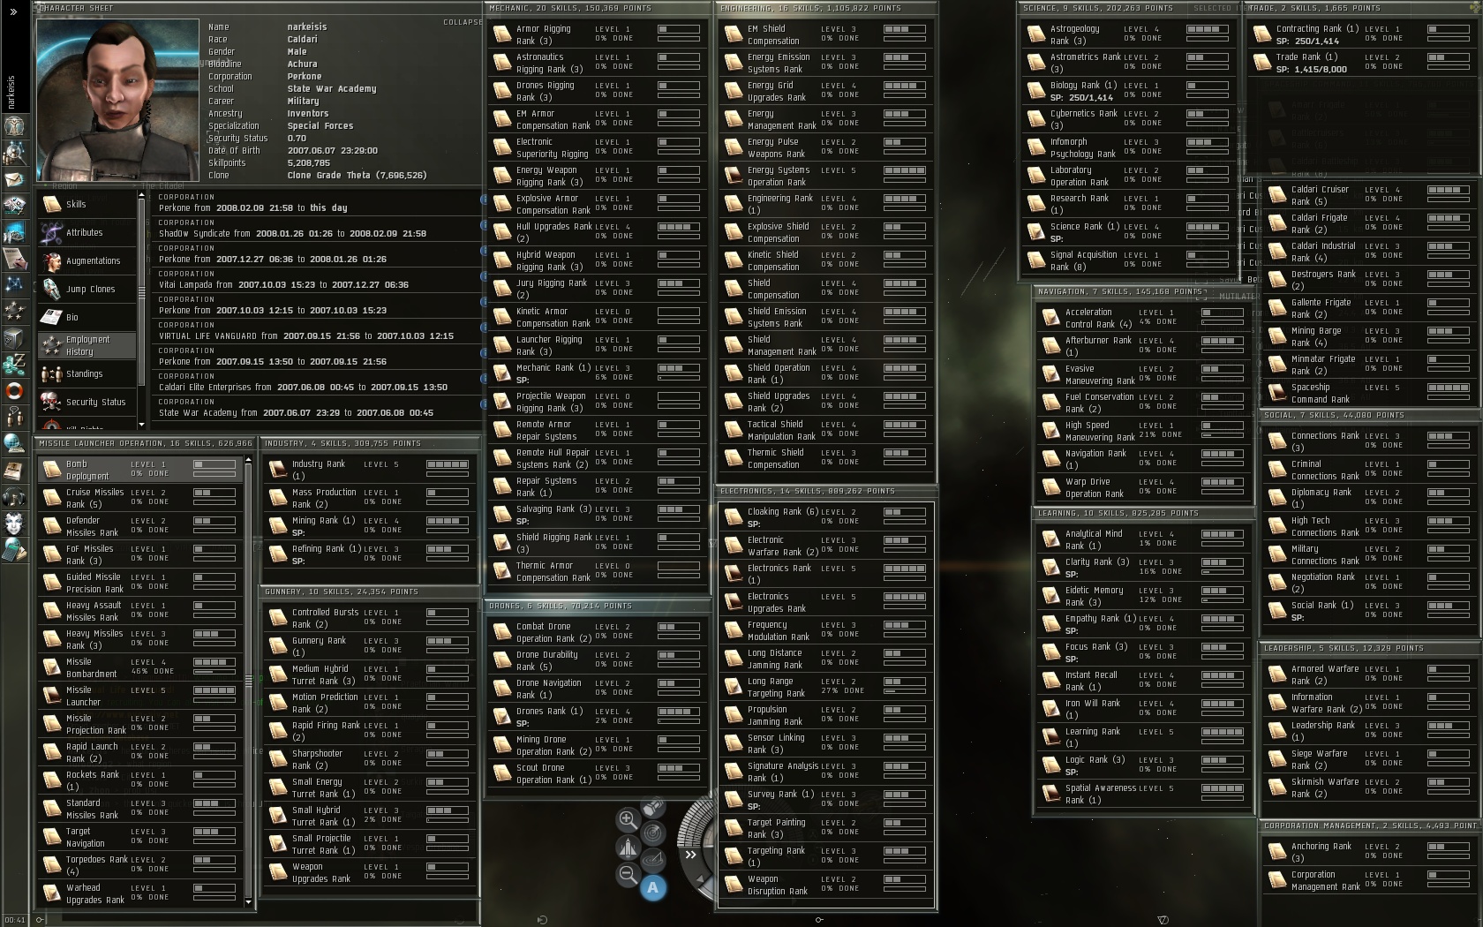1483x927 pixels.
Task: Open the in-game browser globe icon
Action: [14, 443]
